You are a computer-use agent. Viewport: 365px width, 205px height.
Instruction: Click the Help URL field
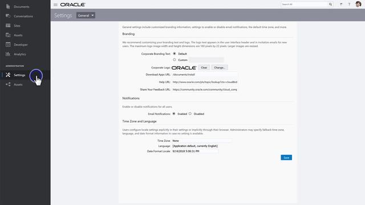click(205, 82)
